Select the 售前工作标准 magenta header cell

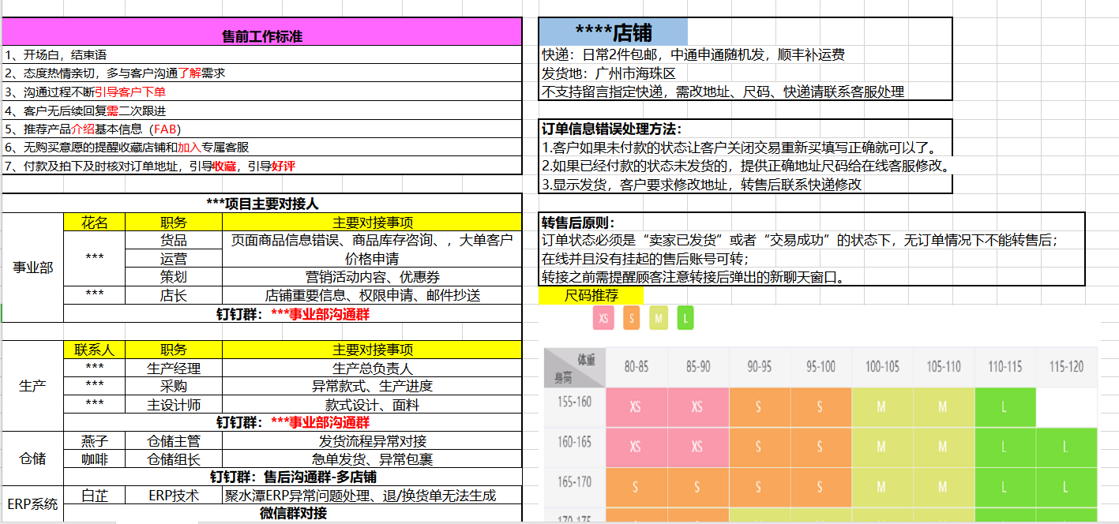[x=261, y=36]
